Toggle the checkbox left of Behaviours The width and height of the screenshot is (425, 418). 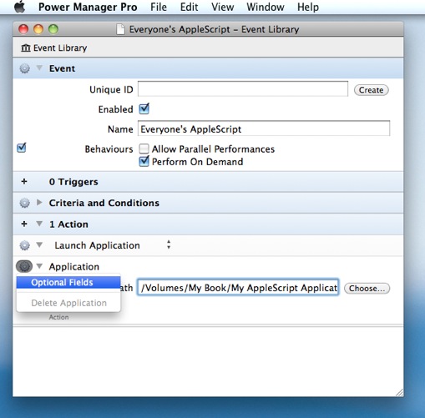[22, 148]
